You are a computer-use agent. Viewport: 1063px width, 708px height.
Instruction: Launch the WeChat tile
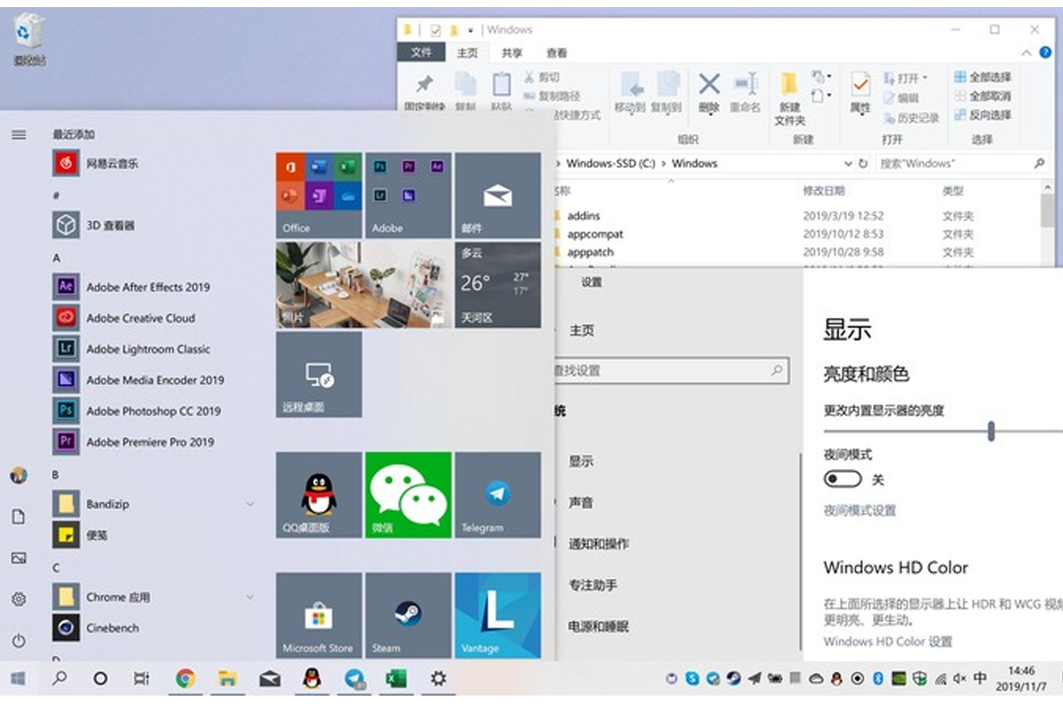(x=408, y=495)
